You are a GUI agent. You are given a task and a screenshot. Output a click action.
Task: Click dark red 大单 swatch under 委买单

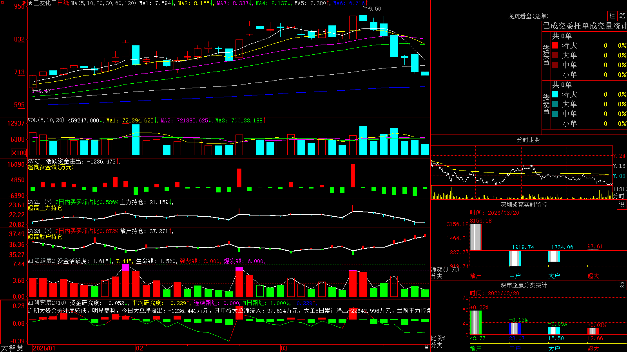555,55
